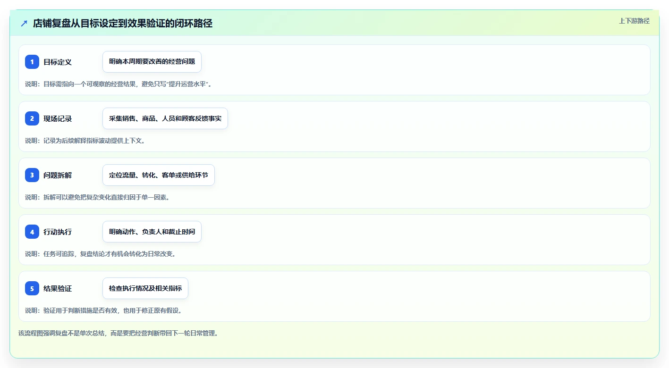
Task: Select the 现场记录 step label
Action: 58,118
